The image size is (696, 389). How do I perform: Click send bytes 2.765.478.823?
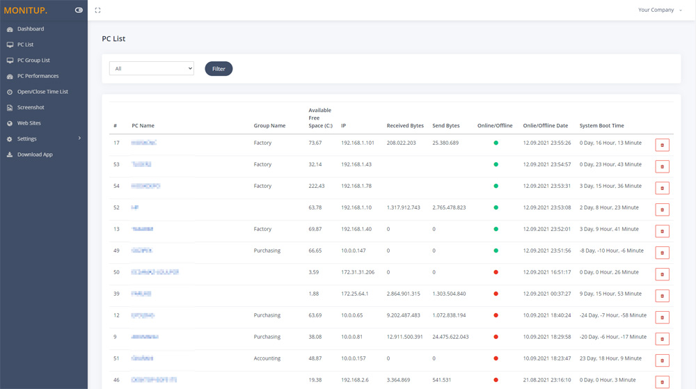coord(449,207)
